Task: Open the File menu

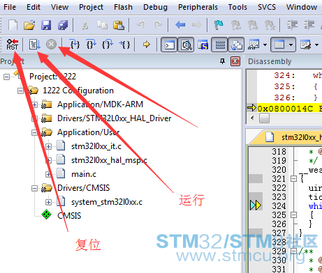Action: pos(10,7)
